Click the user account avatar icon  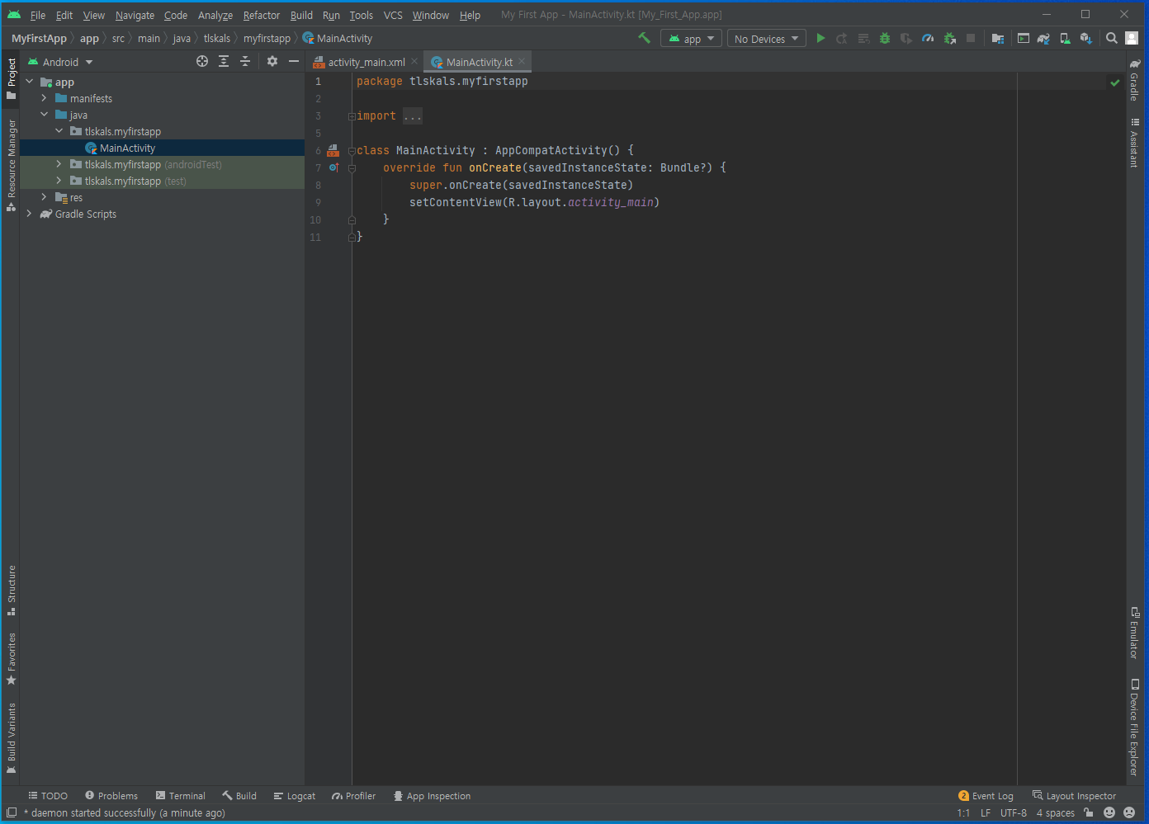(x=1132, y=38)
